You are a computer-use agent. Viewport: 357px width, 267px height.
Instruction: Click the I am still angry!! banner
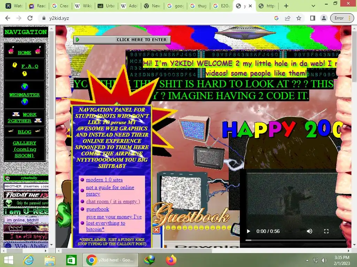tap(26, 236)
